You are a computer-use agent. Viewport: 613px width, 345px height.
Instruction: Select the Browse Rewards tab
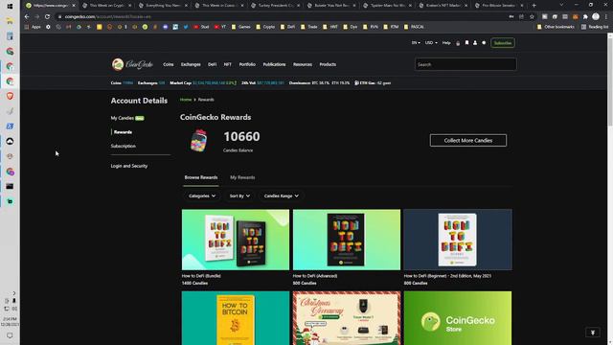point(201,177)
